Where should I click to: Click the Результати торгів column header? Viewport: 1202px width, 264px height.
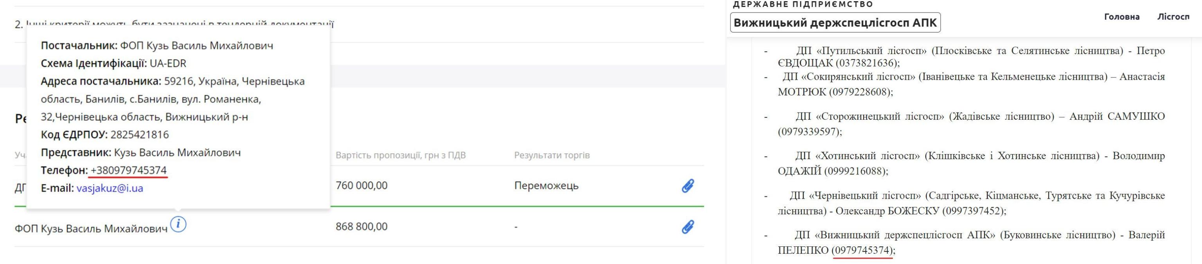point(552,155)
